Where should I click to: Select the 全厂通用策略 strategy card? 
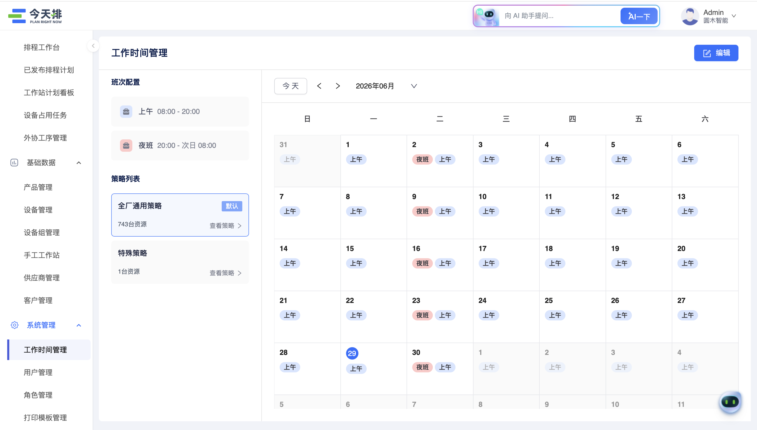[x=180, y=215]
